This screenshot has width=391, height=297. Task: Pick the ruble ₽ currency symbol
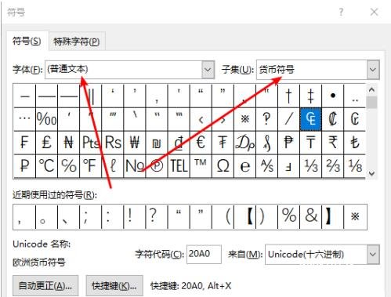(x=24, y=166)
